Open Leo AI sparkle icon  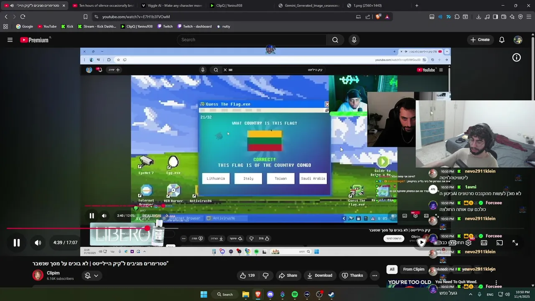pos(512,17)
